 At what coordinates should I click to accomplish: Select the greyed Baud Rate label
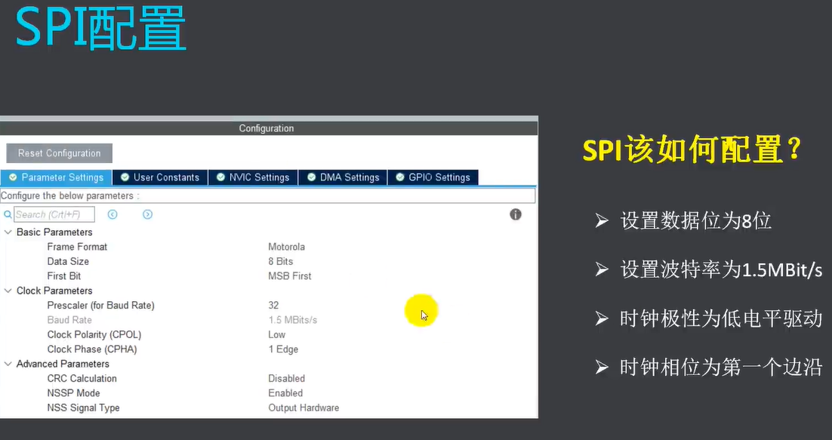pyautogui.click(x=69, y=320)
